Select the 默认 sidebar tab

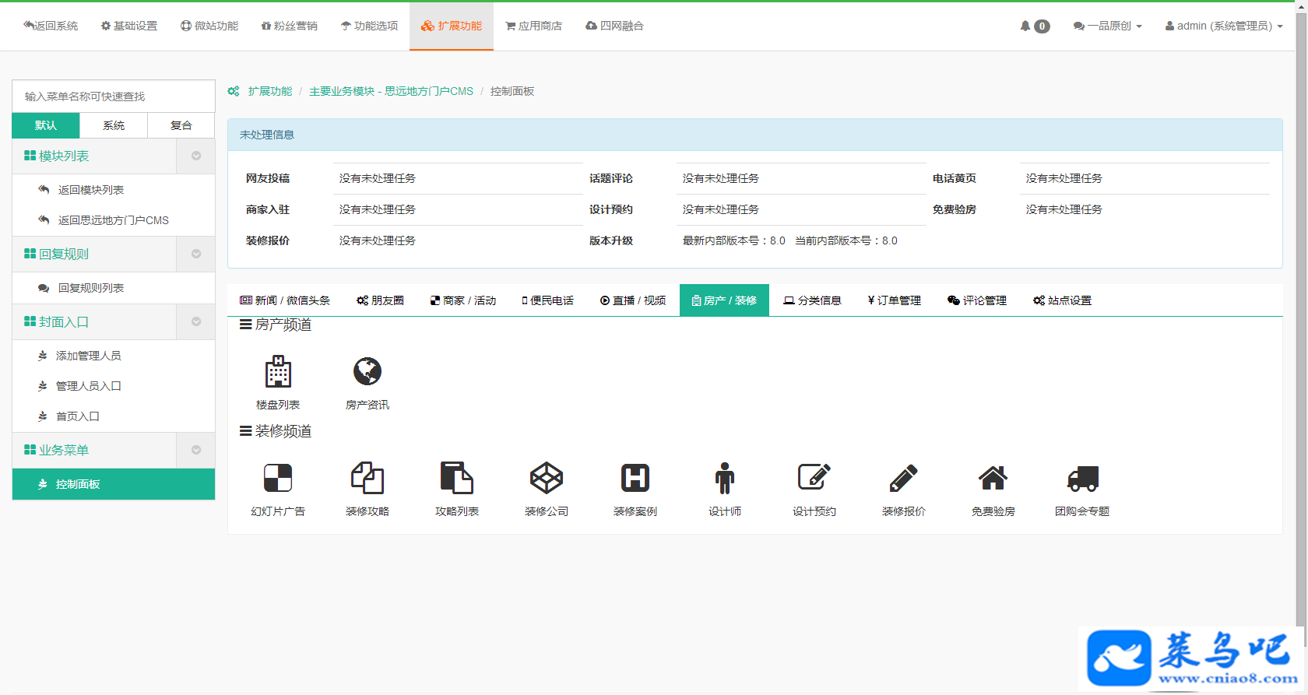(x=46, y=125)
